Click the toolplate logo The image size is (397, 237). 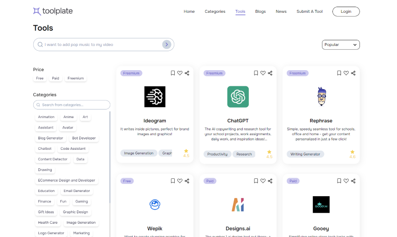53,11
